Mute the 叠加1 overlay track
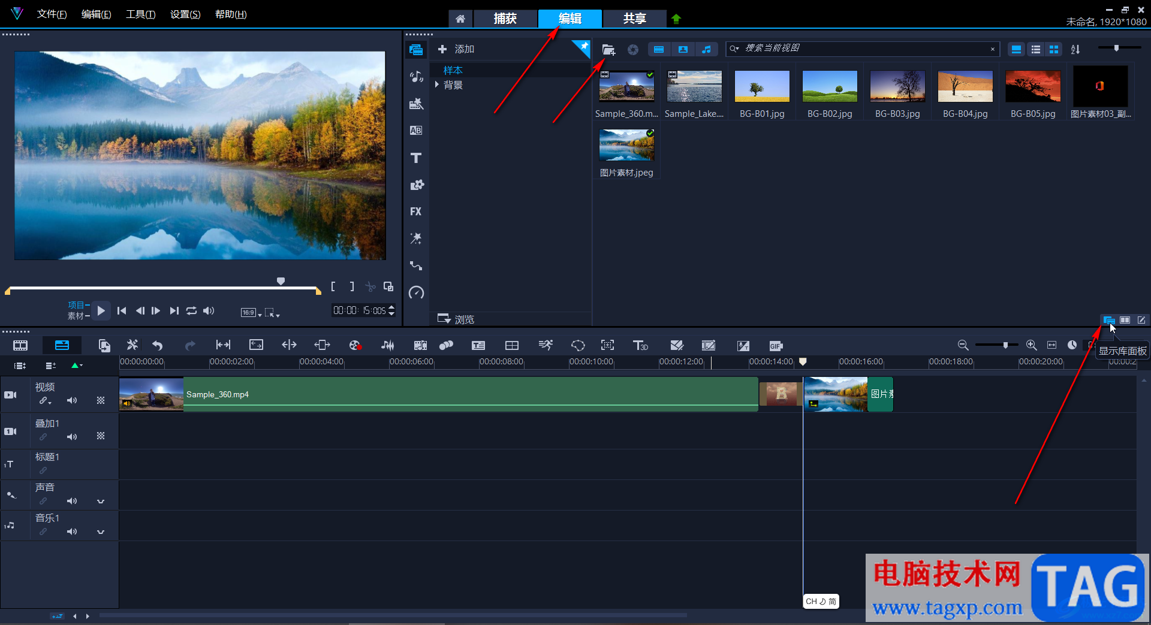Viewport: 1151px width, 625px height. click(x=72, y=437)
